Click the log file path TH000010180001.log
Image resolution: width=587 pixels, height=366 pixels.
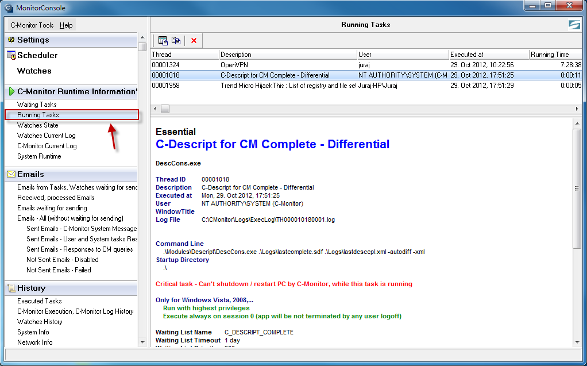pos(268,220)
